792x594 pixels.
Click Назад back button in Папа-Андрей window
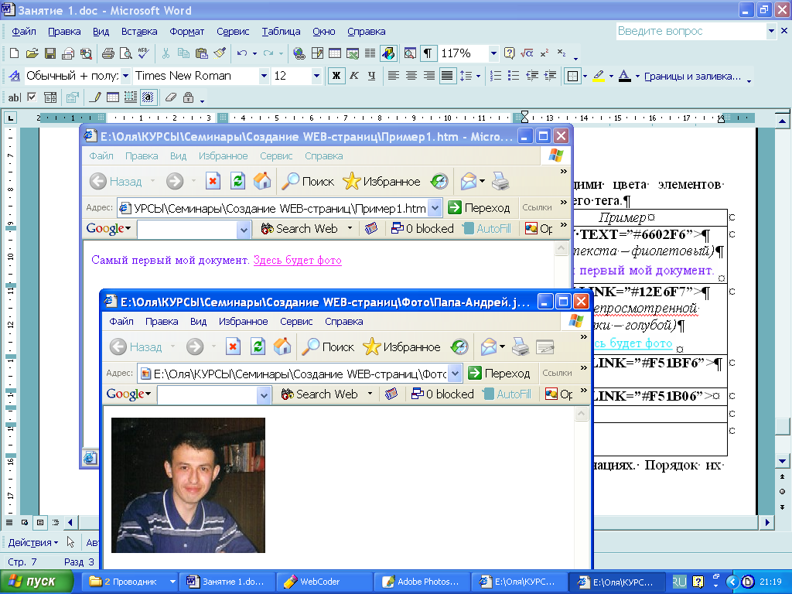click(x=138, y=347)
